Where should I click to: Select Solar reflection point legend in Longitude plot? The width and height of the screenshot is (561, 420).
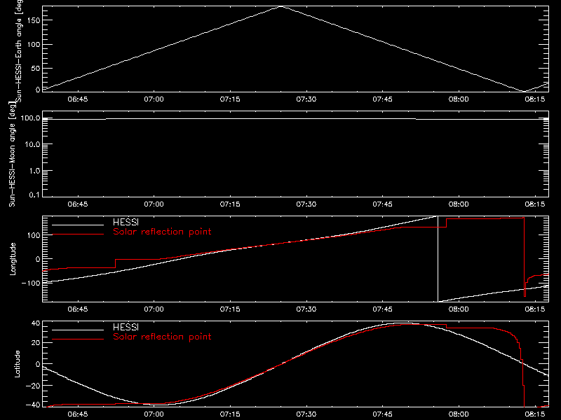pos(162,232)
